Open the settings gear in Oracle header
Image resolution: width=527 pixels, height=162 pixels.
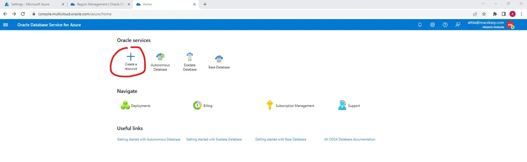(432, 25)
